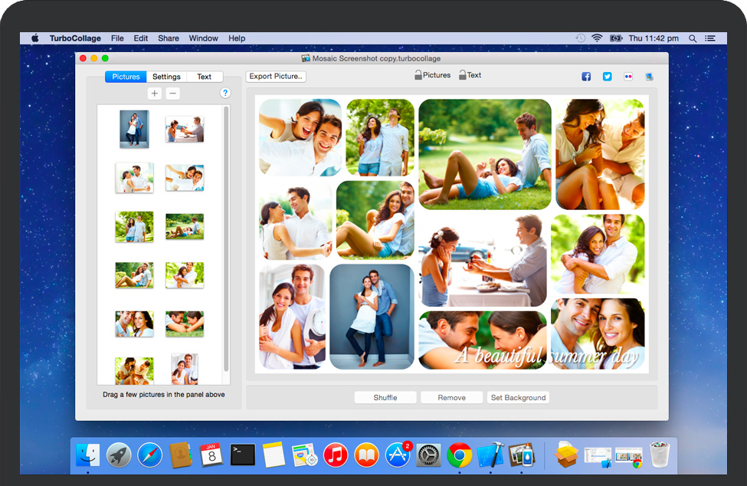Open help with the question mark icon
Screen dimensions: 747x486
225,94
